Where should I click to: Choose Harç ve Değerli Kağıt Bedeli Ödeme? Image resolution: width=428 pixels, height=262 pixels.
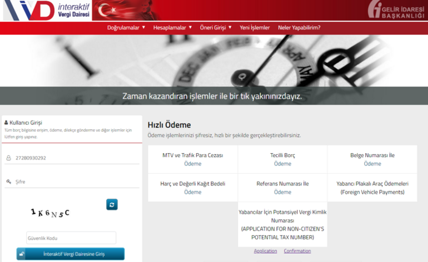(193, 192)
